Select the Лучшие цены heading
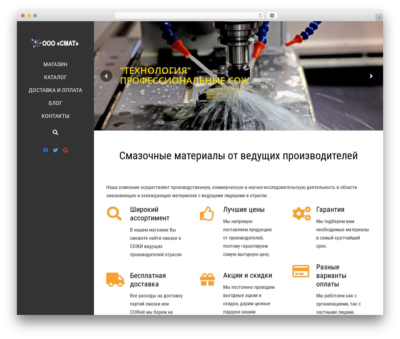The image size is (400, 339). coord(244,210)
